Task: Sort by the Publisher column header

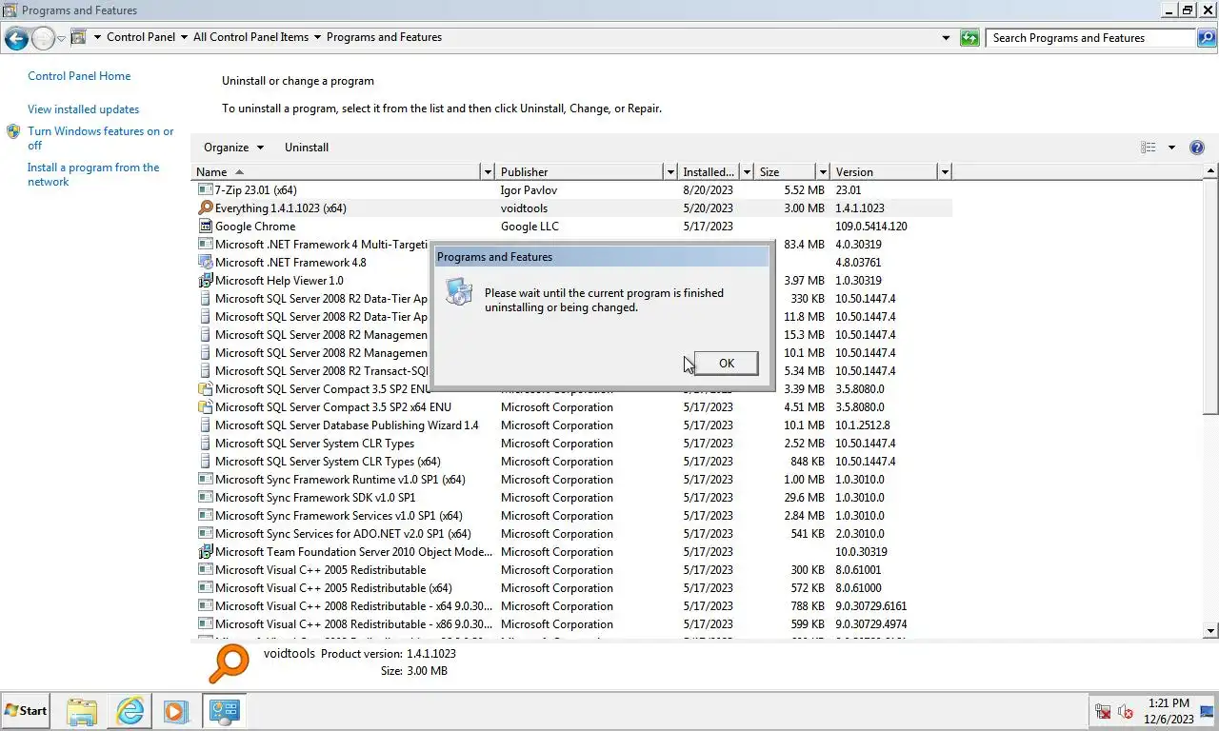Action: click(x=580, y=172)
